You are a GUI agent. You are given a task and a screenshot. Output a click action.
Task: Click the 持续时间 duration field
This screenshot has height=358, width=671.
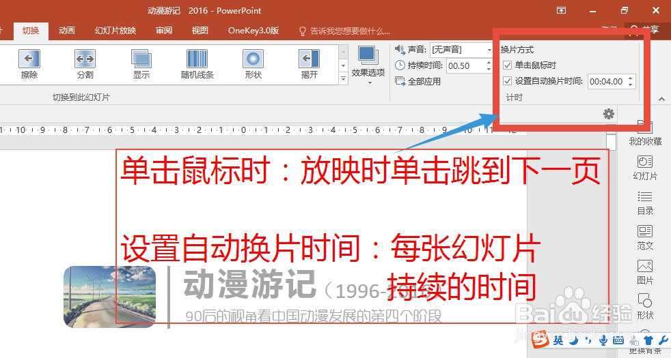(x=465, y=65)
